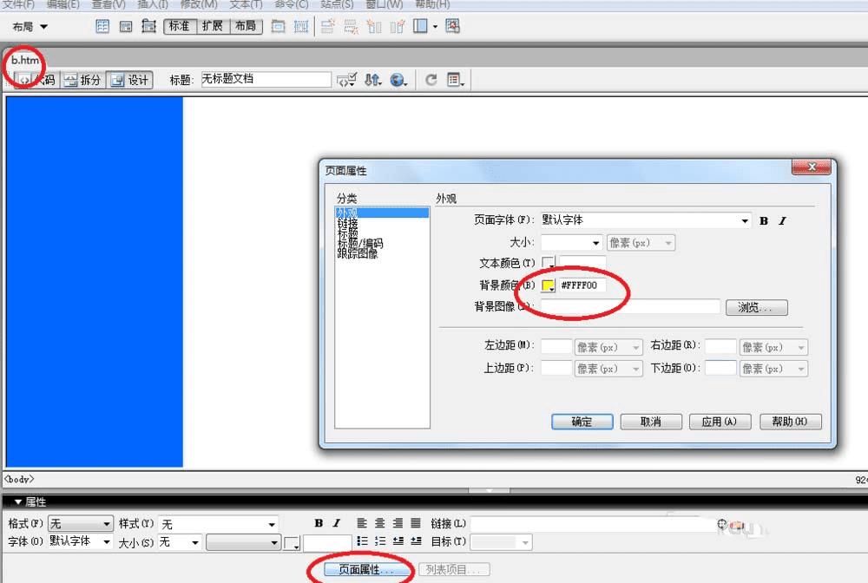Click the validate markup icon on the document toolbar
Image resolution: width=868 pixels, height=583 pixels.
tap(347, 80)
